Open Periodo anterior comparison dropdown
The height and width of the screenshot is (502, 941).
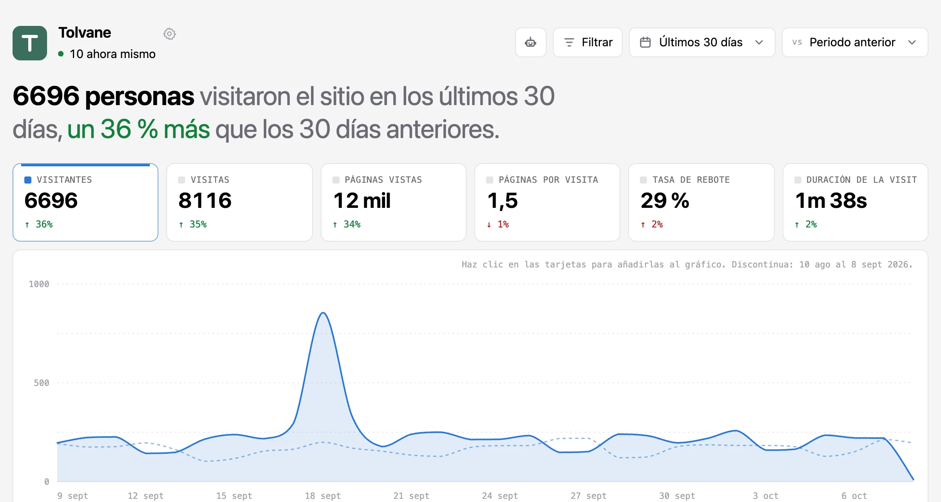(855, 42)
